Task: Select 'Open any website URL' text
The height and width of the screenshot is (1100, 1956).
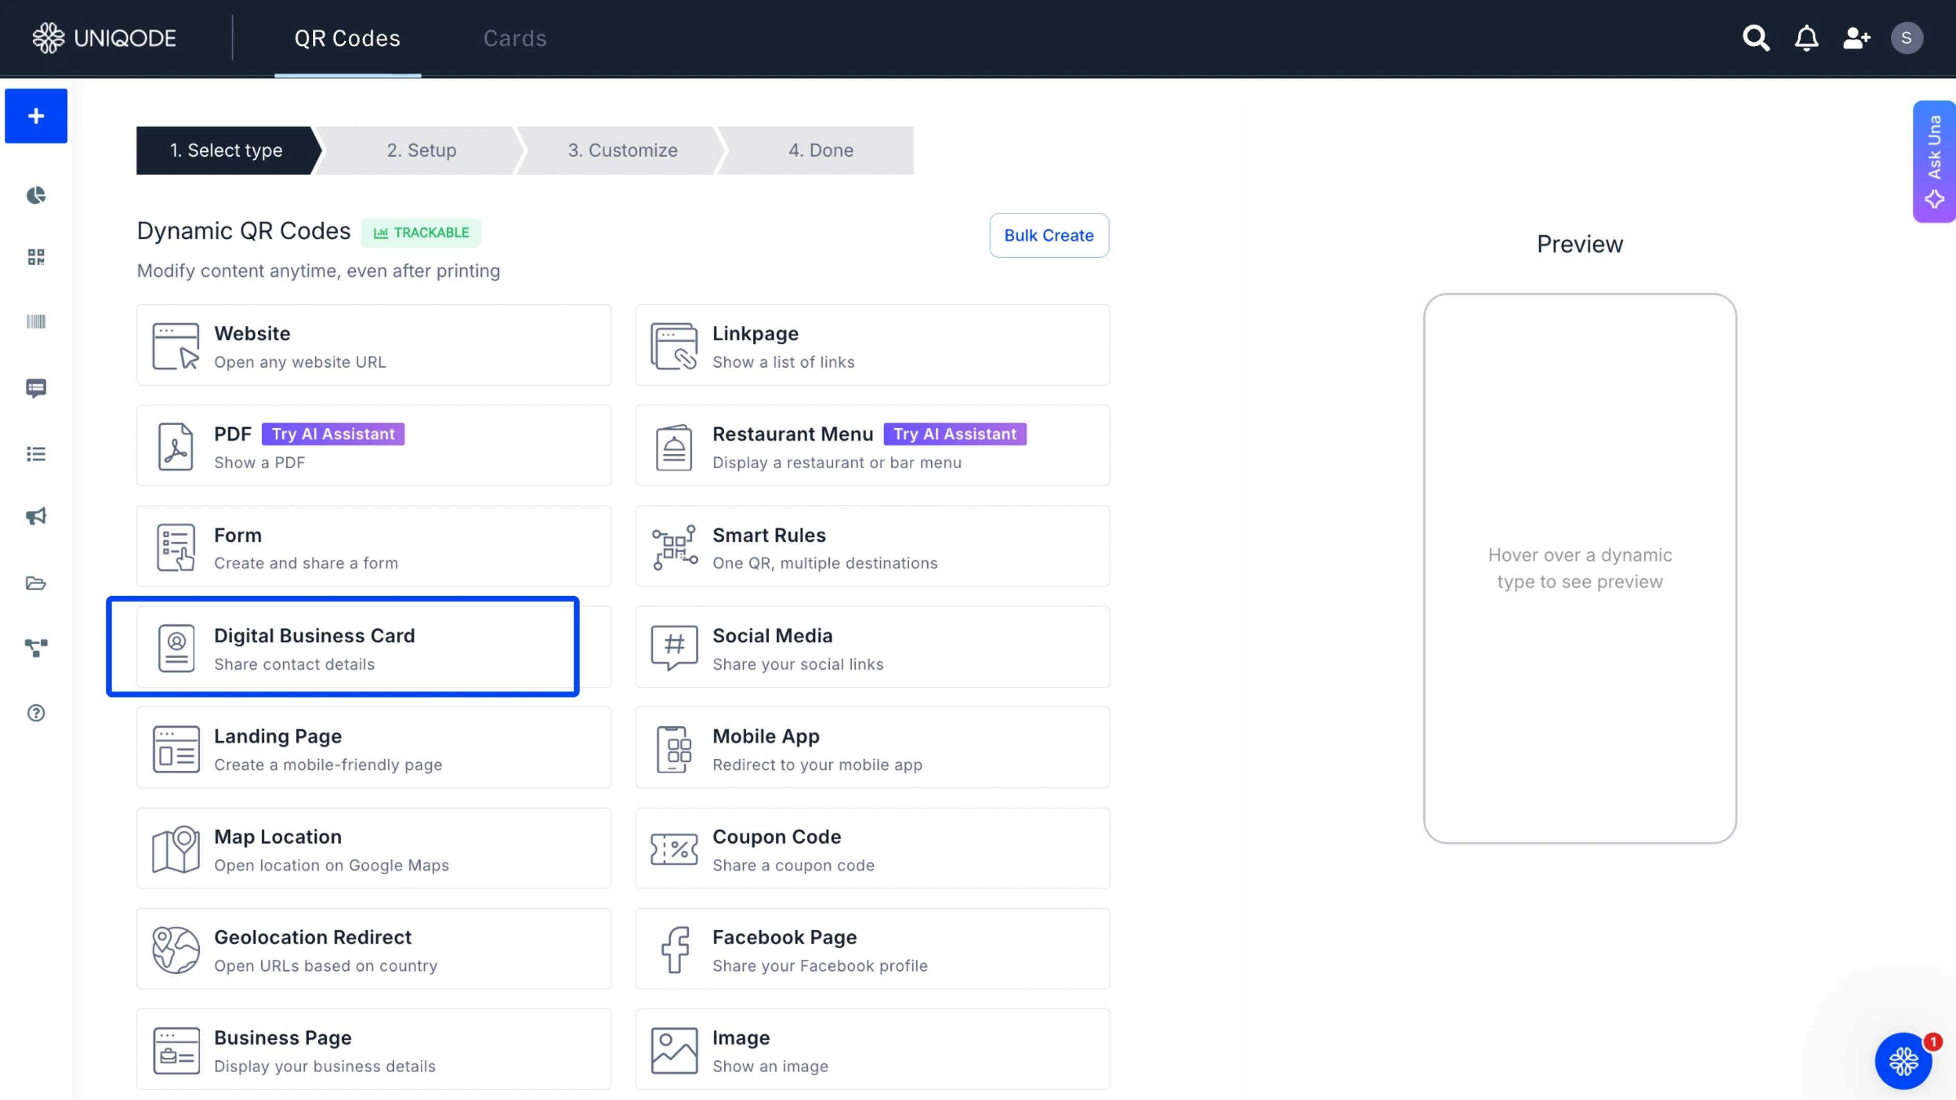Action: (300, 363)
